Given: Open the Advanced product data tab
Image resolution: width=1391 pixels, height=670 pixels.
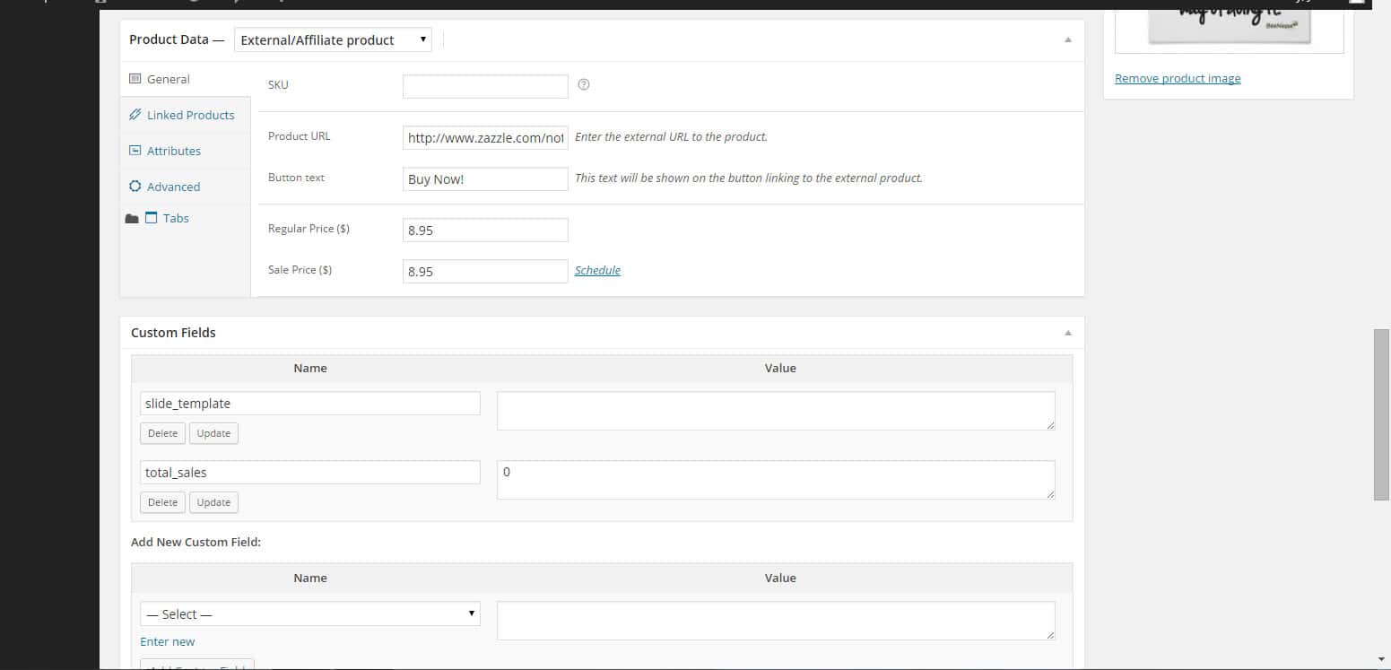Looking at the screenshot, I should (x=173, y=187).
